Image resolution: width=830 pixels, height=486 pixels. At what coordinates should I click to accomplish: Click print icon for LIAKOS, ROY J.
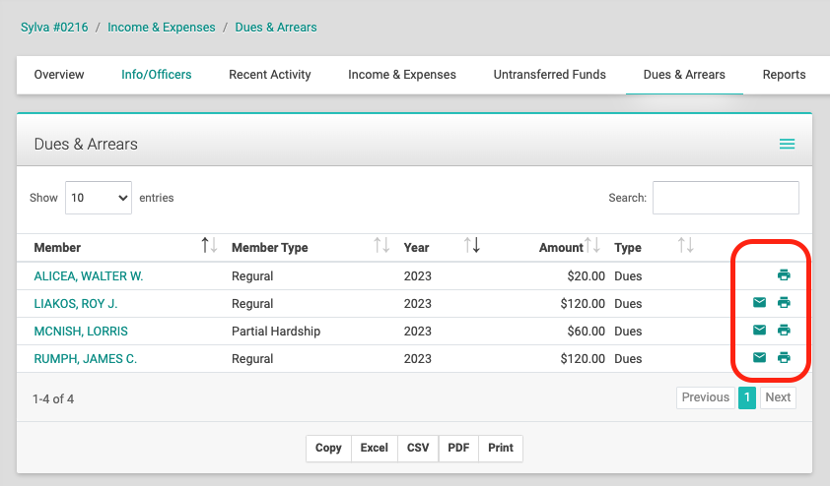[784, 302]
